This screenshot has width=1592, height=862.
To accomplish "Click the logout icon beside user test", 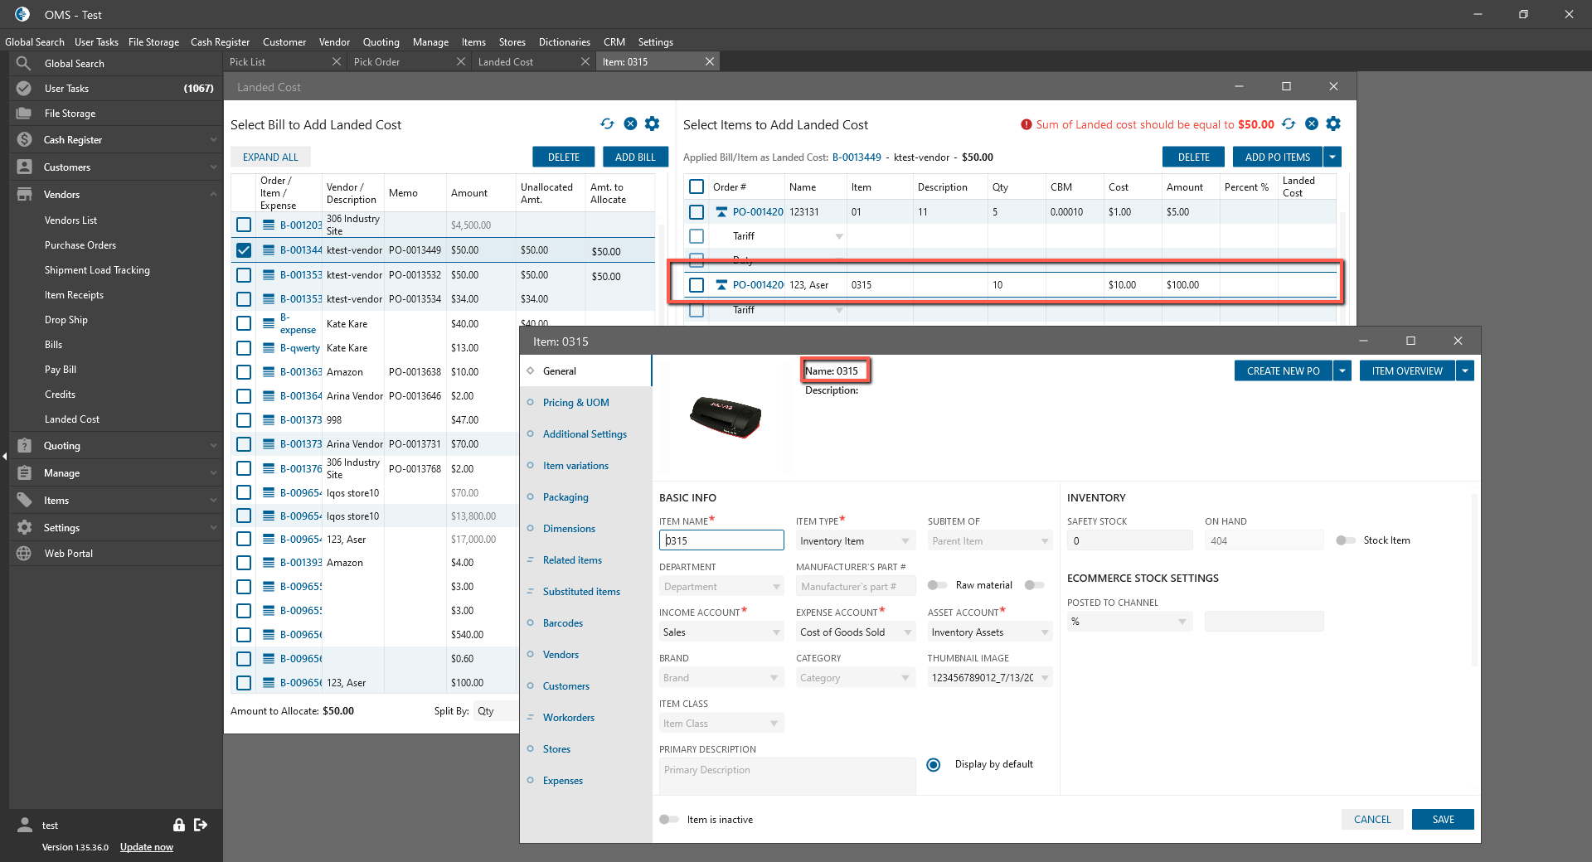I will (201, 825).
